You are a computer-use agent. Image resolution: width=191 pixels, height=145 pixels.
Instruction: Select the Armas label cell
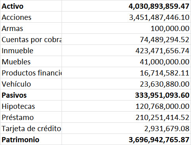point(31,28)
